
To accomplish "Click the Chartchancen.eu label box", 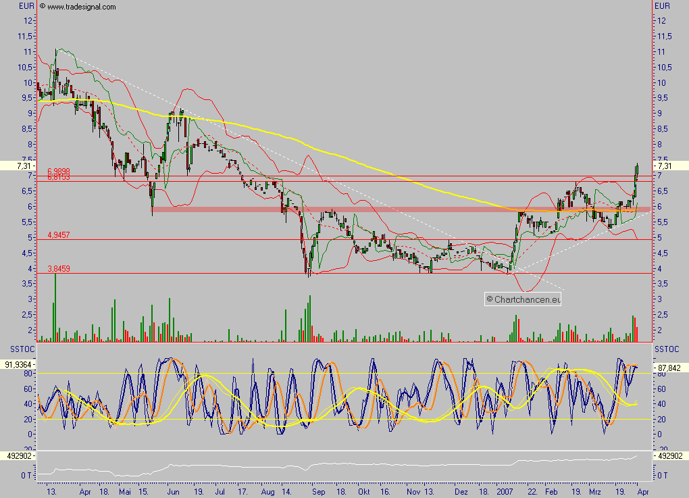I will 523,299.
